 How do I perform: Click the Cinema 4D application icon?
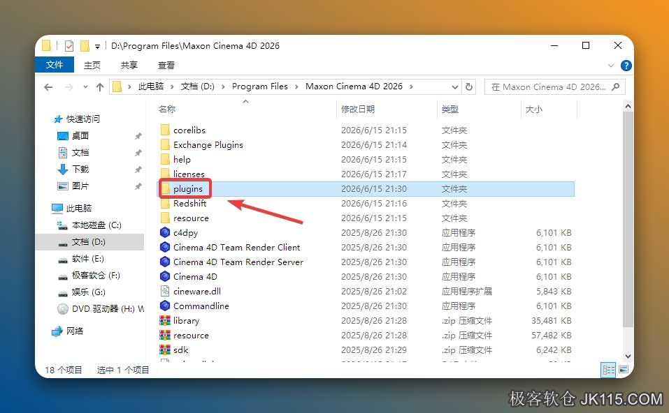(x=165, y=276)
